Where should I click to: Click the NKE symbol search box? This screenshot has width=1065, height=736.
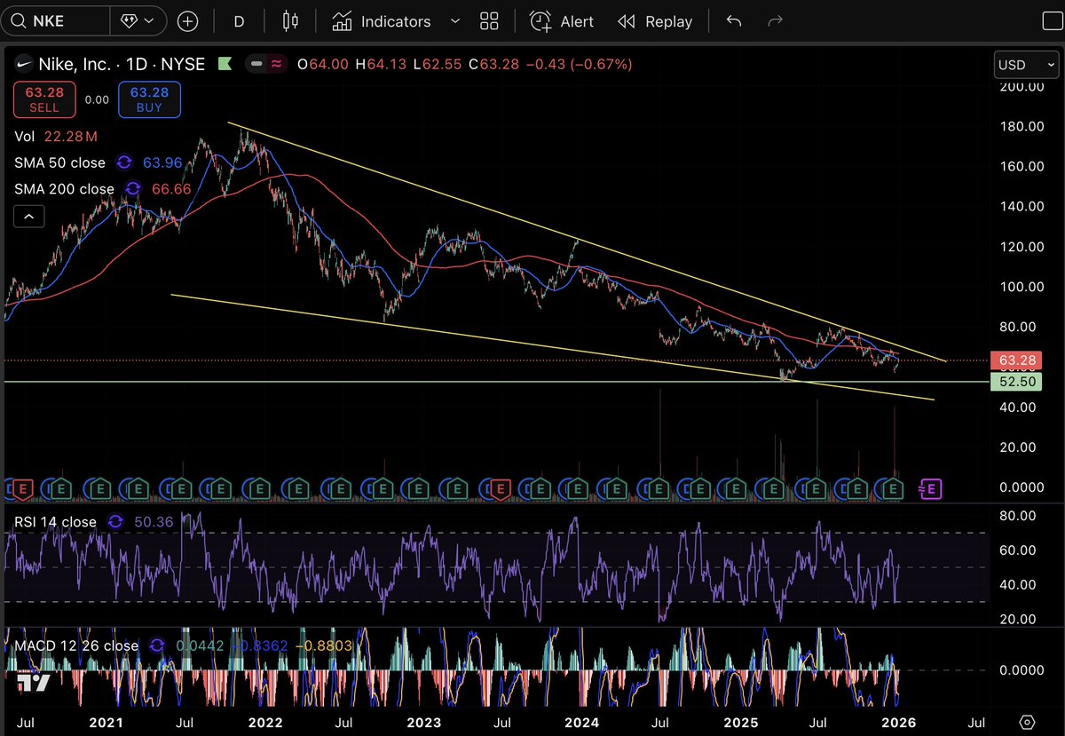click(x=55, y=21)
